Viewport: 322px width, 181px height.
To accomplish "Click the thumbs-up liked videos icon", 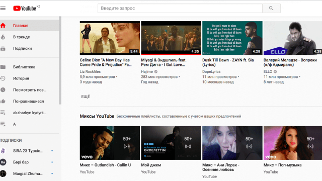I will tap(3, 101).
